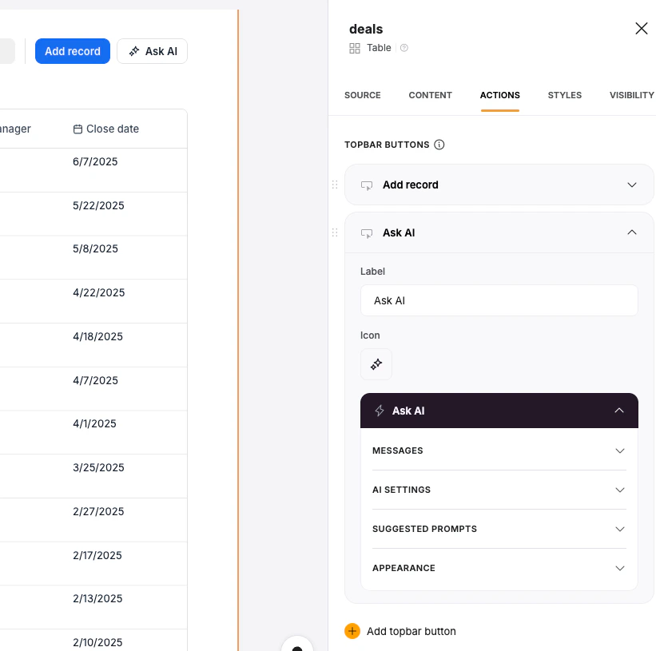Click the button icon in Ask AI row
The image size is (656, 651).
(x=367, y=233)
